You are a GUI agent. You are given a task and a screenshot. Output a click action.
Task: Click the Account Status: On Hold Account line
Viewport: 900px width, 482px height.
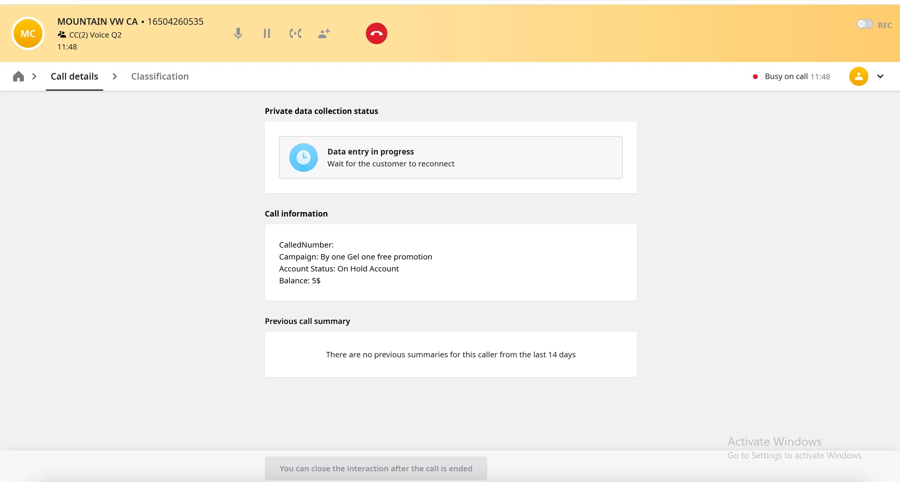(338, 269)
